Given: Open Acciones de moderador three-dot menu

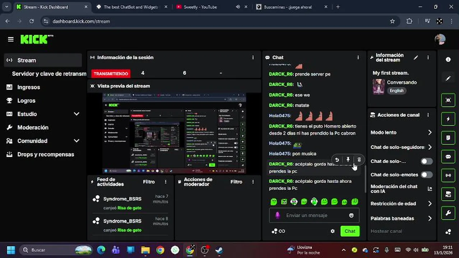Looking at the screenshot, I should click(x=253, y=182).
